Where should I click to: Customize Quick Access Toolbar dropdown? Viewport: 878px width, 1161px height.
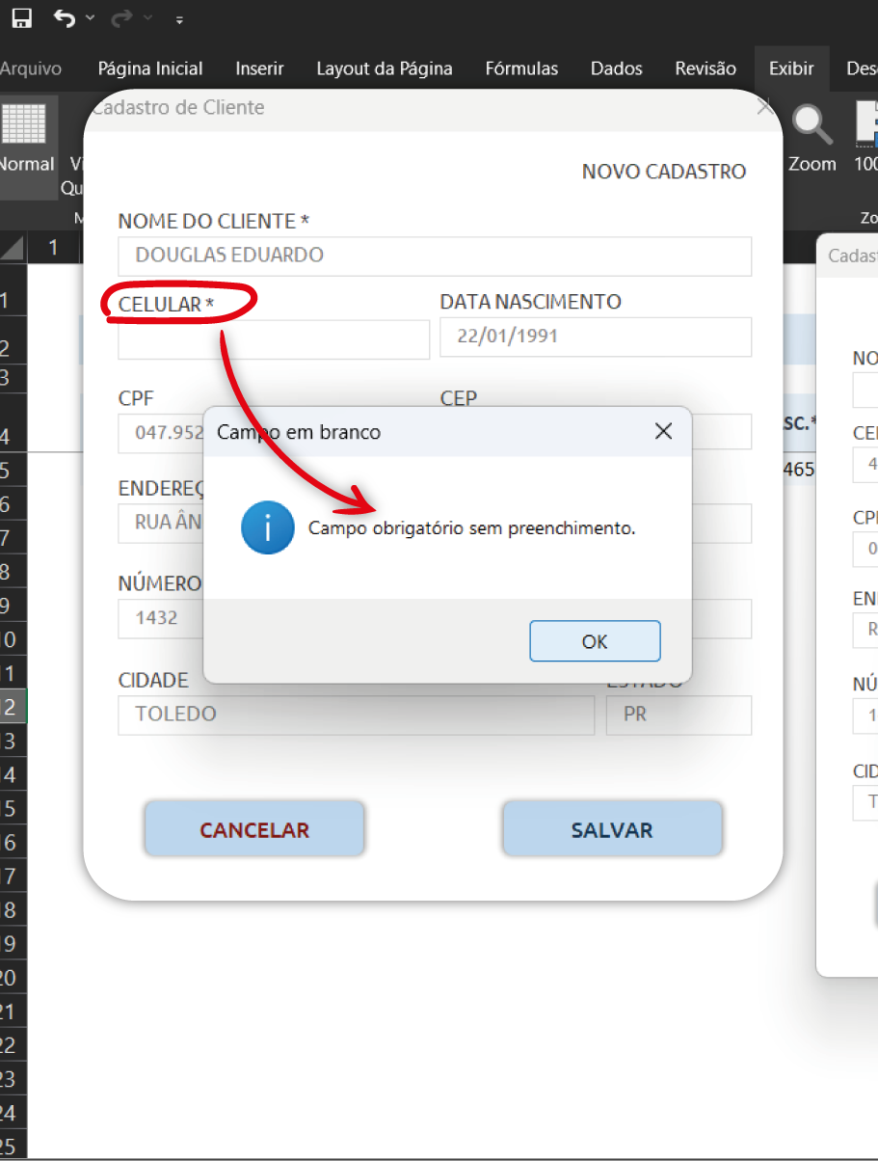point(180,19)
